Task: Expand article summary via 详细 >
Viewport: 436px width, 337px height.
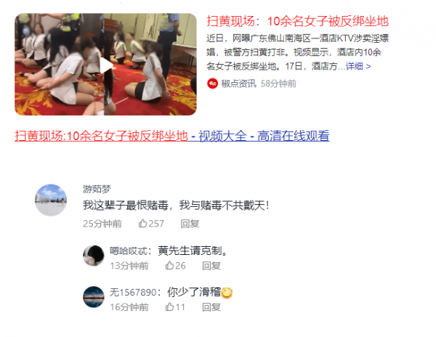Action: [358, 66]
